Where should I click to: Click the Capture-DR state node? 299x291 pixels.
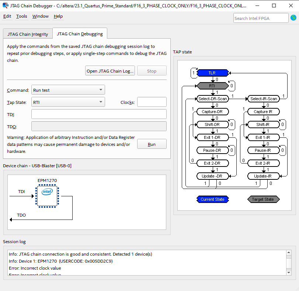pyautogui.click(x=212, y=112)
